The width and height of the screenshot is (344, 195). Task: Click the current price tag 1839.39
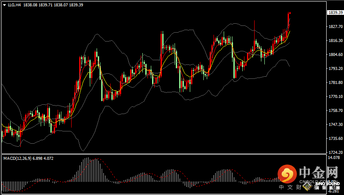[335, 13]
